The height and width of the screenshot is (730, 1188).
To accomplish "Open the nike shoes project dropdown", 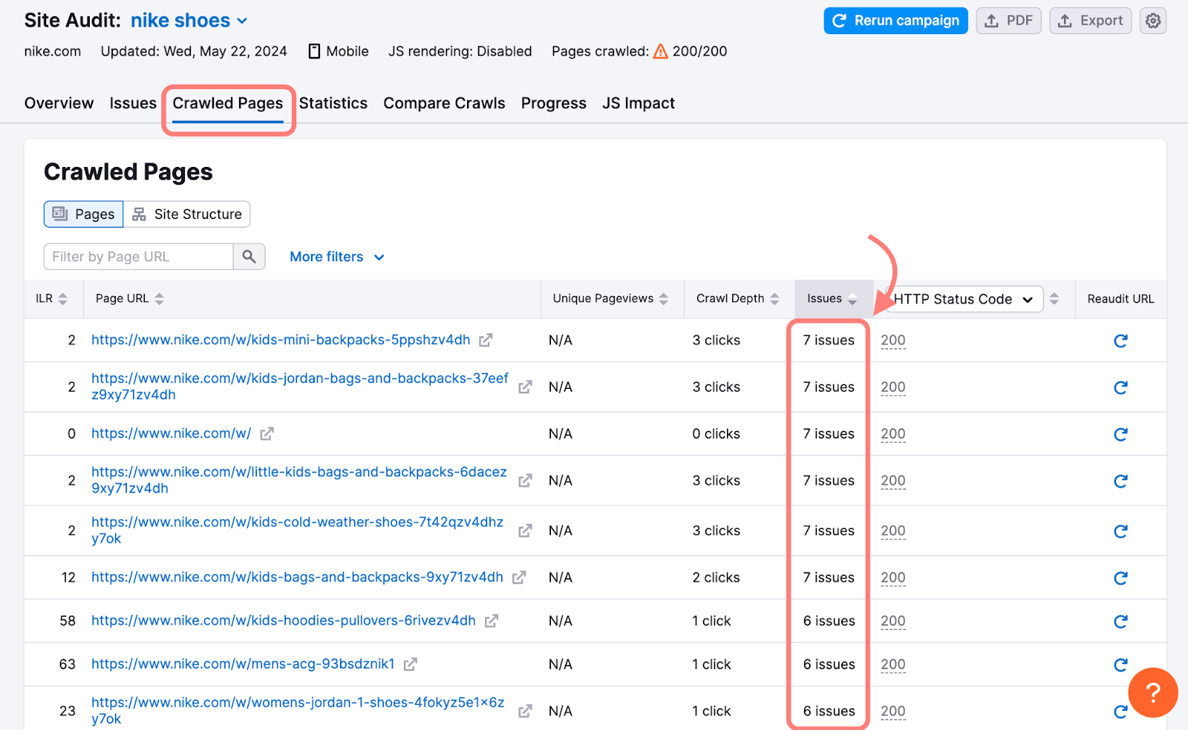I will [189, 21].
